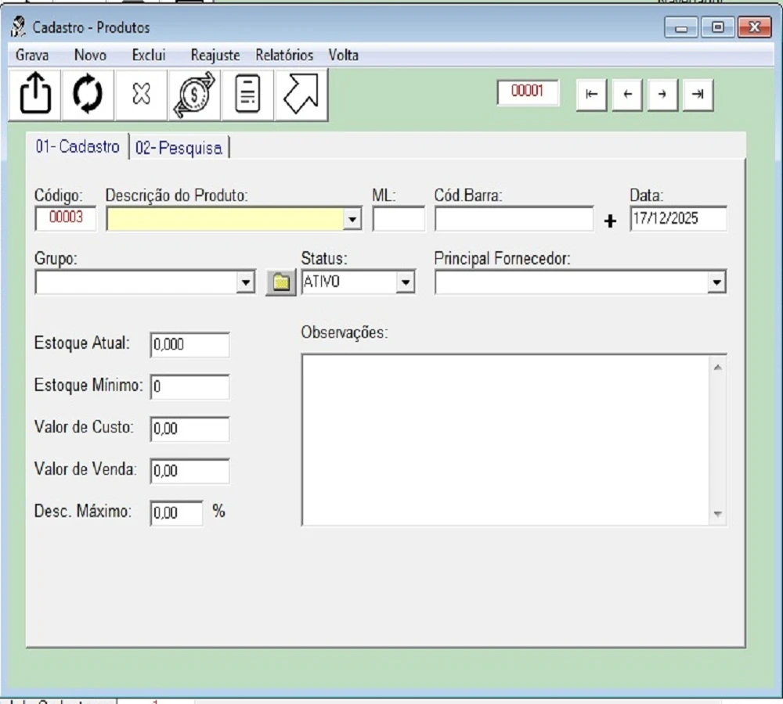
Task: Expand the Status ATIVO dropdown
Action: 405,282
